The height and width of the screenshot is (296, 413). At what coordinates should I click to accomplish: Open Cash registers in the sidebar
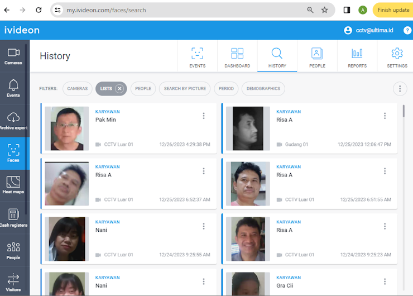tap(13, 218)
